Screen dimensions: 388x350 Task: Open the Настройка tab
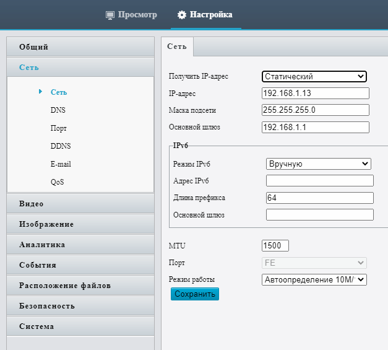tap(205, 15)
